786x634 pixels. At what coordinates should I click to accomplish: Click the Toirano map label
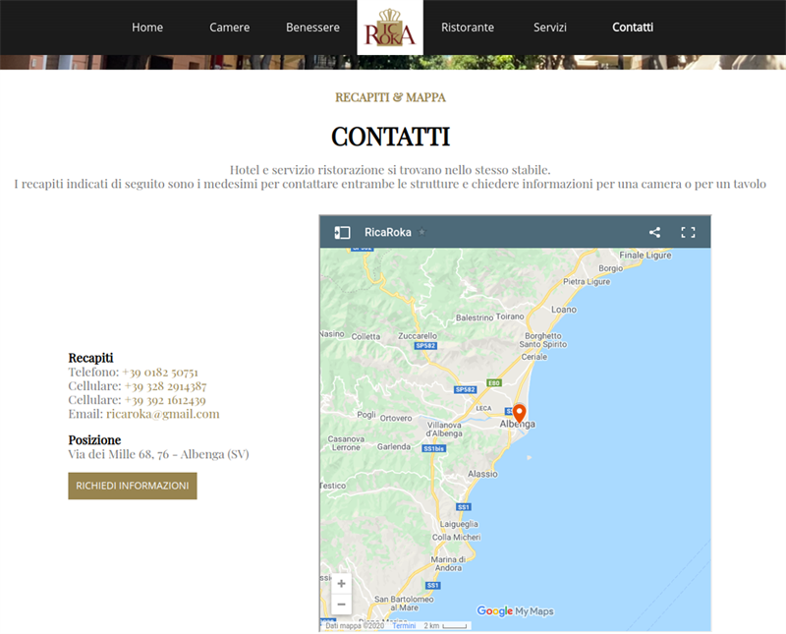click(x=510, y=317)
